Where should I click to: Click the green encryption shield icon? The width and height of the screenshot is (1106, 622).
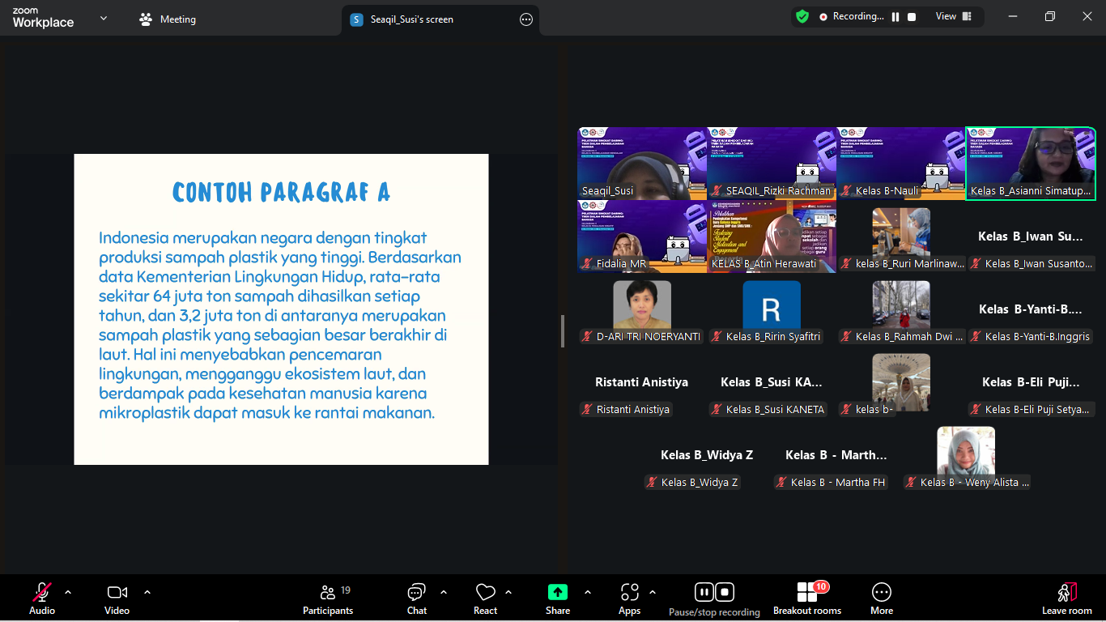click(802, 16)
